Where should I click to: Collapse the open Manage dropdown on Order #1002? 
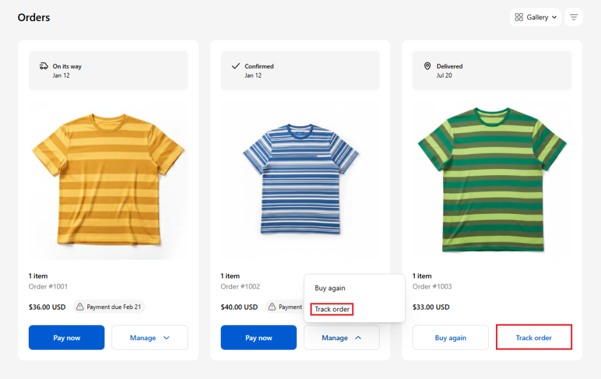(342, 337)
